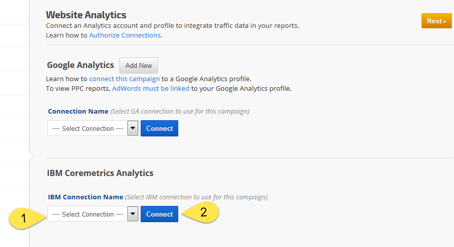The height and width of the screenshot is (247, 454).
Task: Click the 'Select GA connection' hint text
Action: click(180, 111)
